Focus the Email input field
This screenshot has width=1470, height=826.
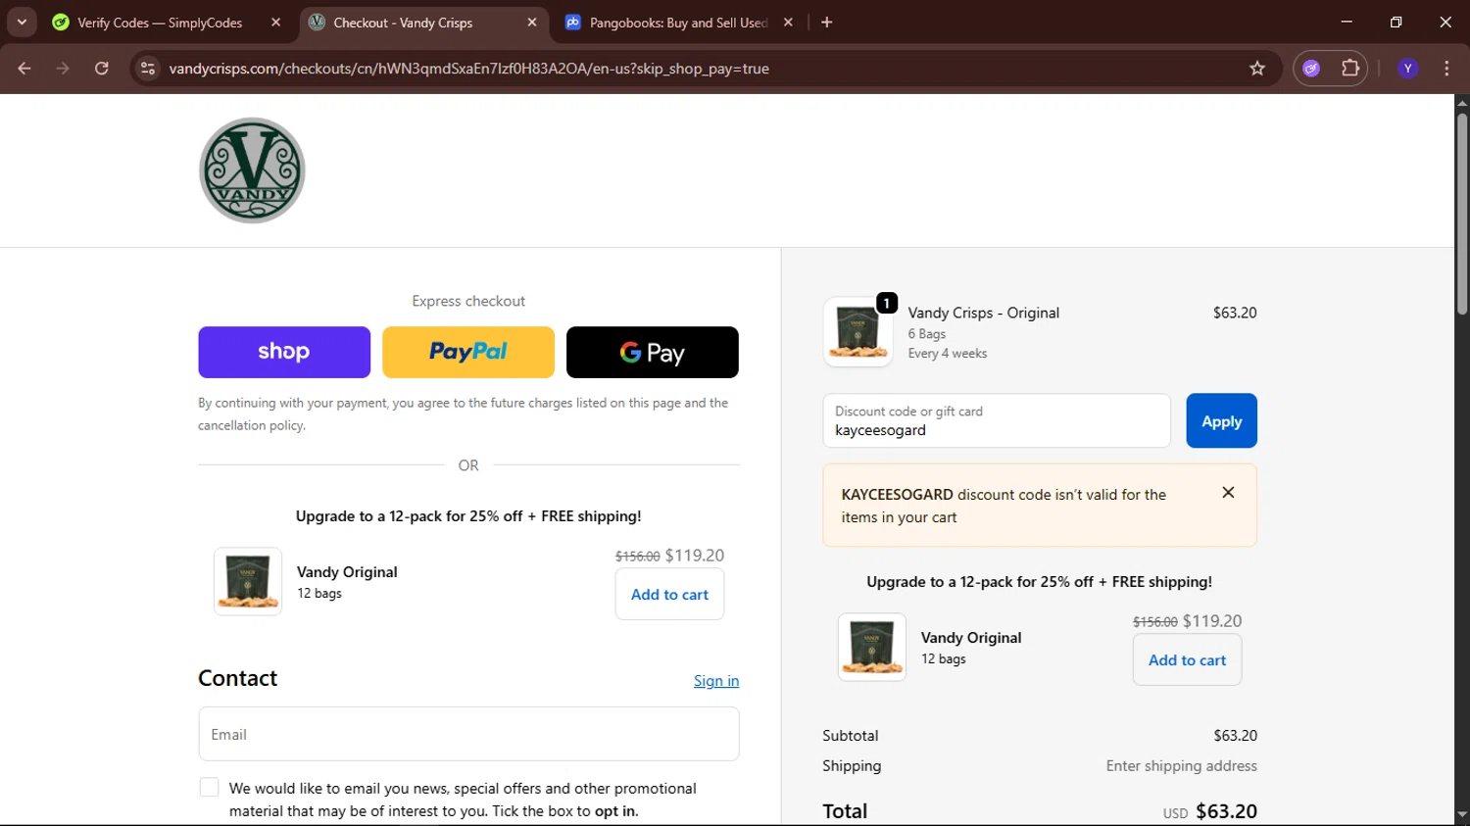(x=468, y=734)
